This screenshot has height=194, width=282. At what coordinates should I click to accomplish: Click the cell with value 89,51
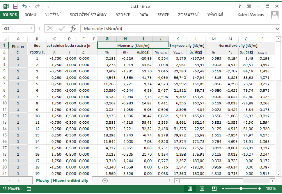coord(246,65)
